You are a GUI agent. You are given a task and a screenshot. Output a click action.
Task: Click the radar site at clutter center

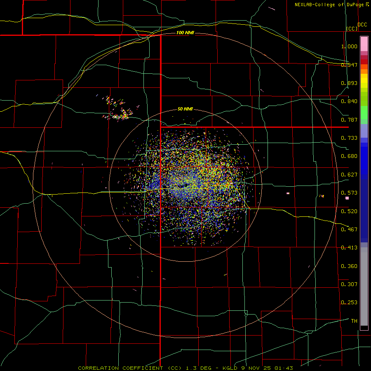[186, 185]
